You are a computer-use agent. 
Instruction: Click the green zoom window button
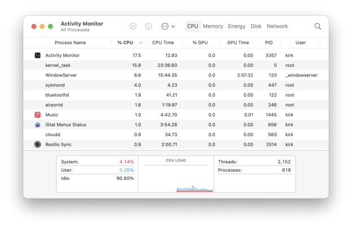[x=50, y=26]
